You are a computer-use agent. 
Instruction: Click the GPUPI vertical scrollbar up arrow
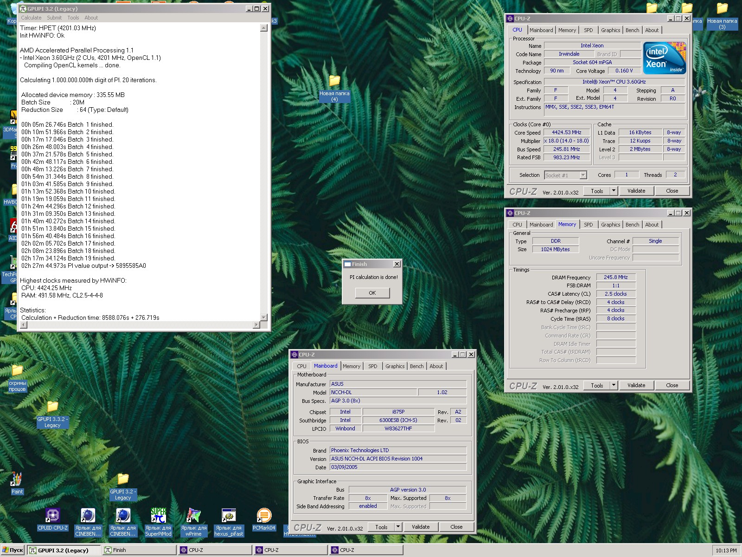click(264, 28)
